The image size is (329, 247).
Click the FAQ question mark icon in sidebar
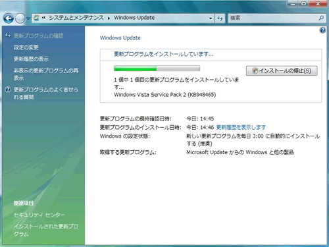click(x=8, y=90)
